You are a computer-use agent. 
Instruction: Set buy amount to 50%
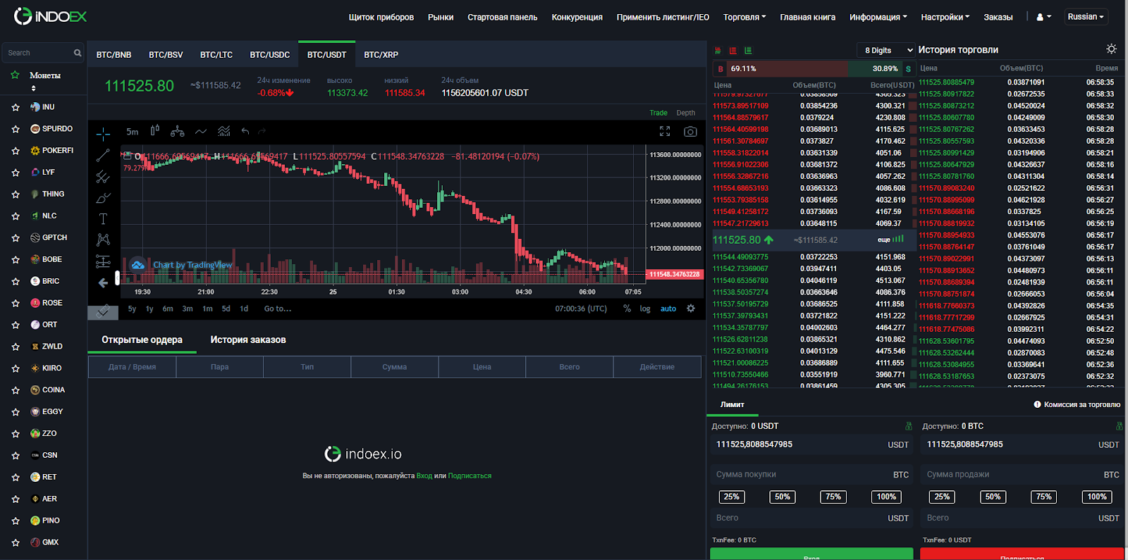click(783, 497)
